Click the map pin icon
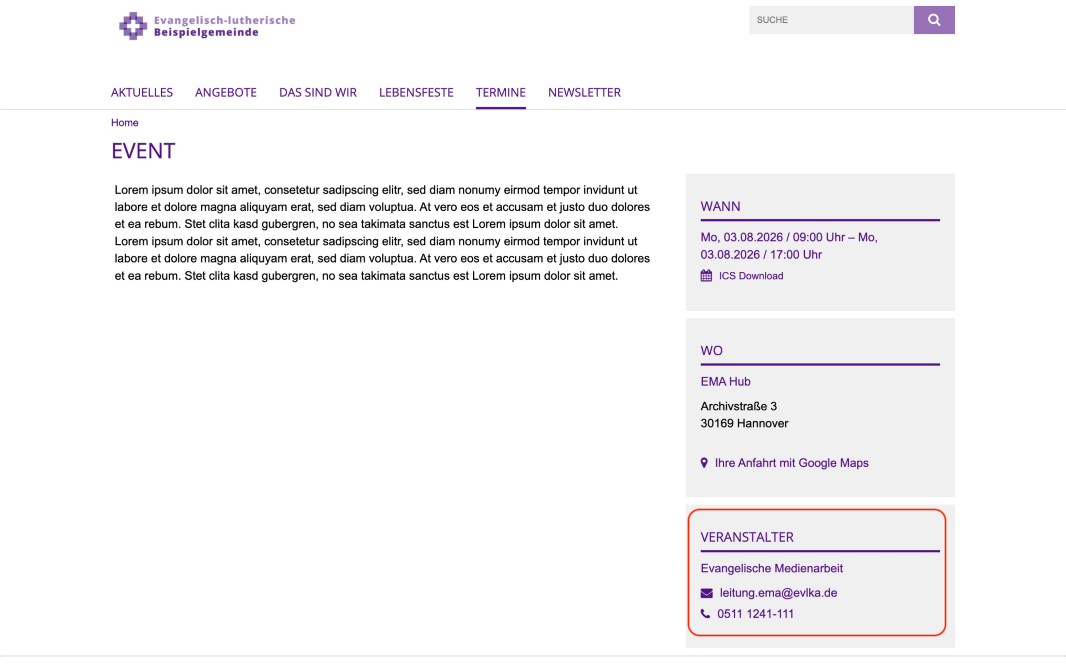 tap(704, 463)
